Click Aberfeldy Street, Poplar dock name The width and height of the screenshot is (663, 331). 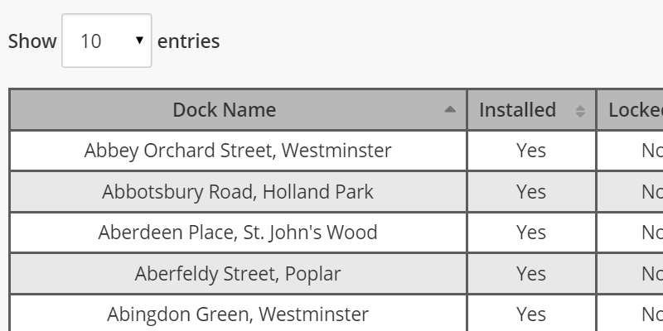[x=238, y=274]
